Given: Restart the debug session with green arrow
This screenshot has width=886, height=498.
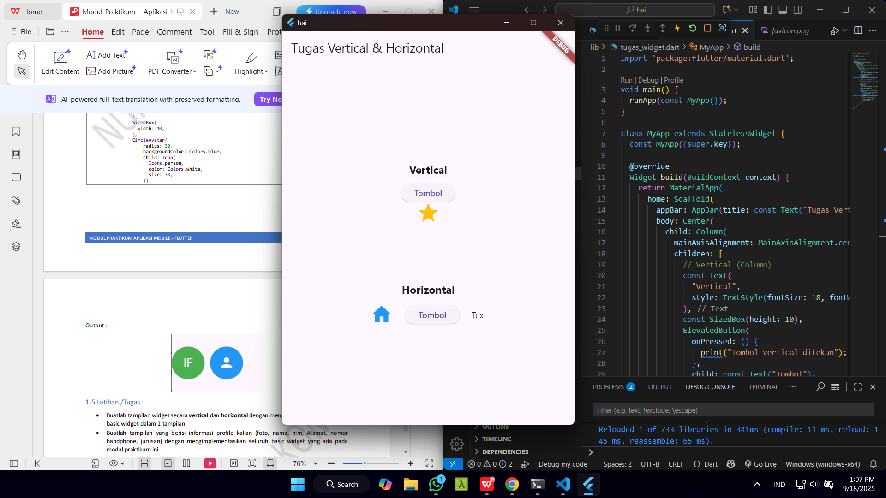Looking at the screenshot, I should tap(692, 29).
